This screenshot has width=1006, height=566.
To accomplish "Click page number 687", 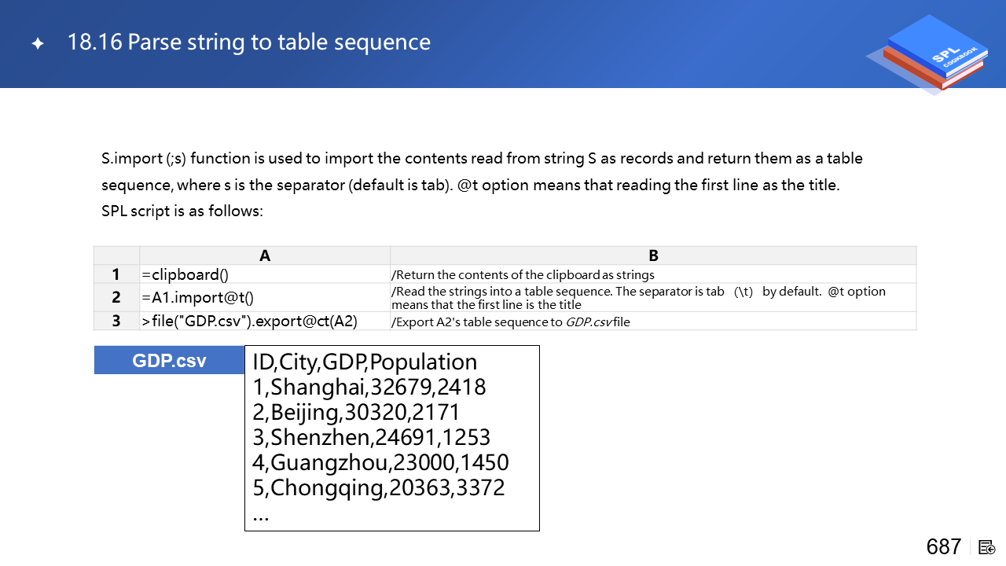I will [943, 547].
